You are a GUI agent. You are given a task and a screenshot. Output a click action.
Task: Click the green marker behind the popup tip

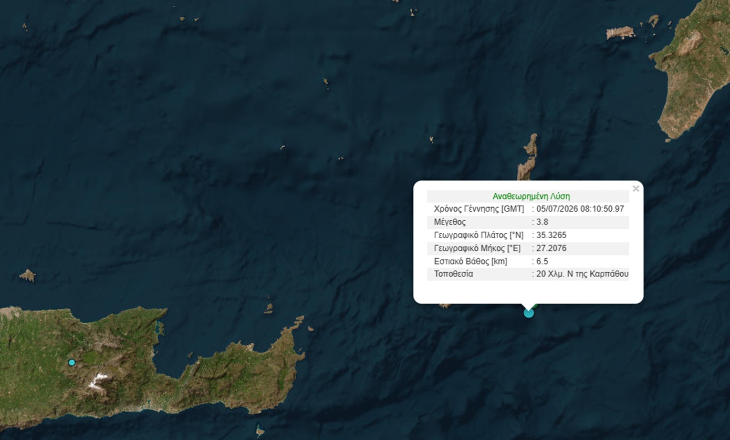coord(534,304)
